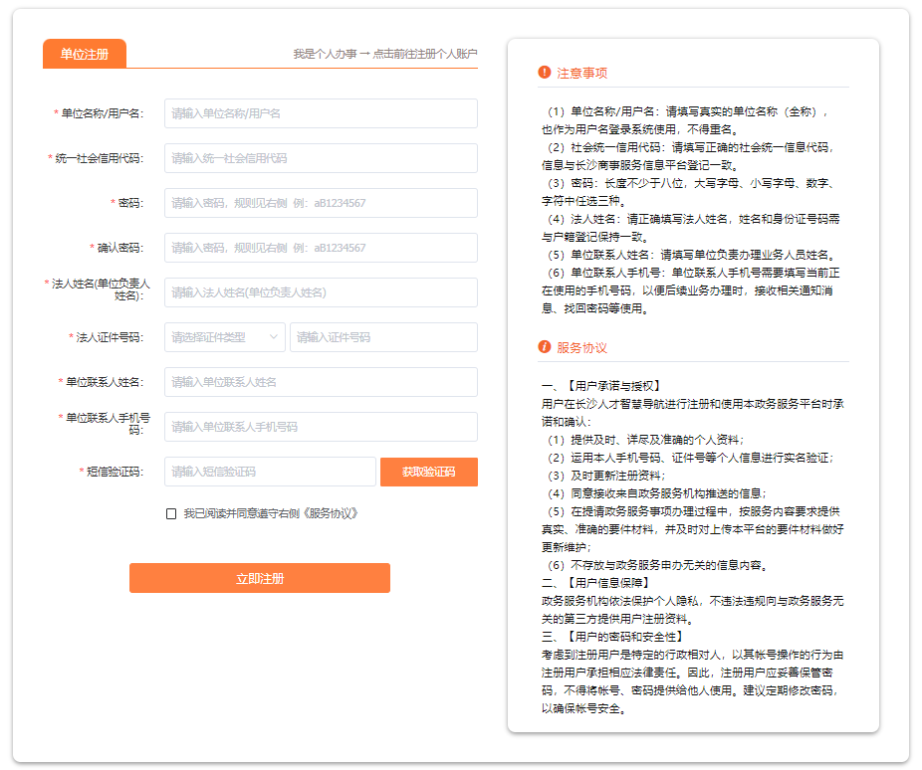Click note (3) 密码 rule text
The width and height of the screenshot is (922, 770).
pyautogui.click(x=689, y=192)
